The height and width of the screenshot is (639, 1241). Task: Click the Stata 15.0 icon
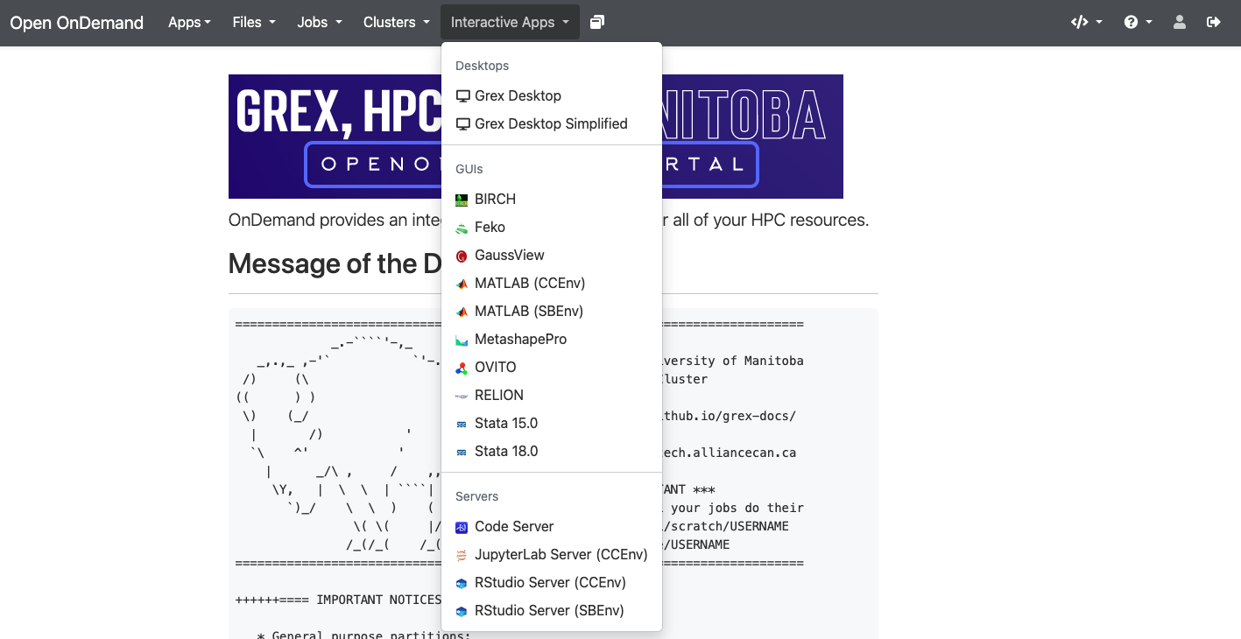click(x=462, y=424)
